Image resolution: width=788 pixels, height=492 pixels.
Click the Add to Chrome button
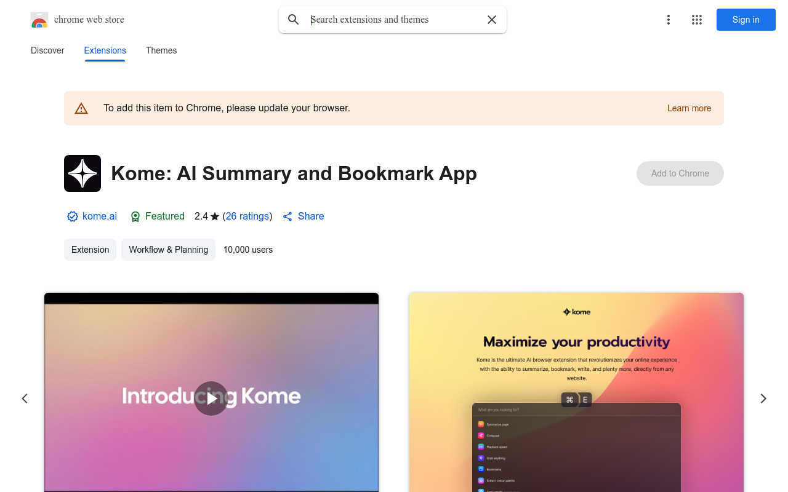(680, 173)
